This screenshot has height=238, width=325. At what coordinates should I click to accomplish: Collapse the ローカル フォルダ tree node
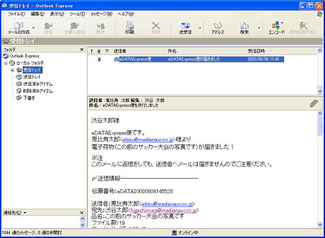click(x=6, y=63)
